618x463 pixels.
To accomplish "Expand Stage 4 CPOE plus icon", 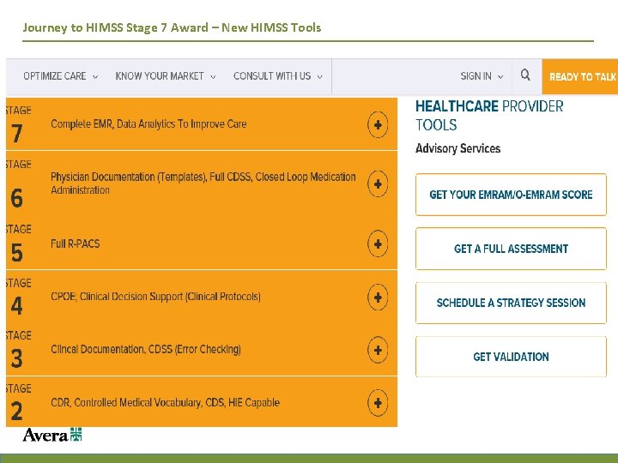I will pyautogui.click(x=378, y=298).
